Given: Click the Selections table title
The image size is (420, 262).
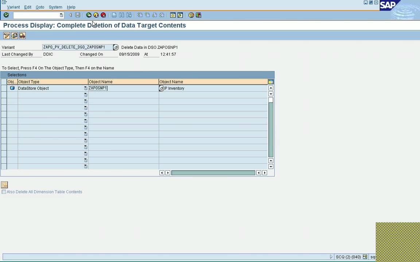Looking at the screenshot, I should (x=17, y=75).
